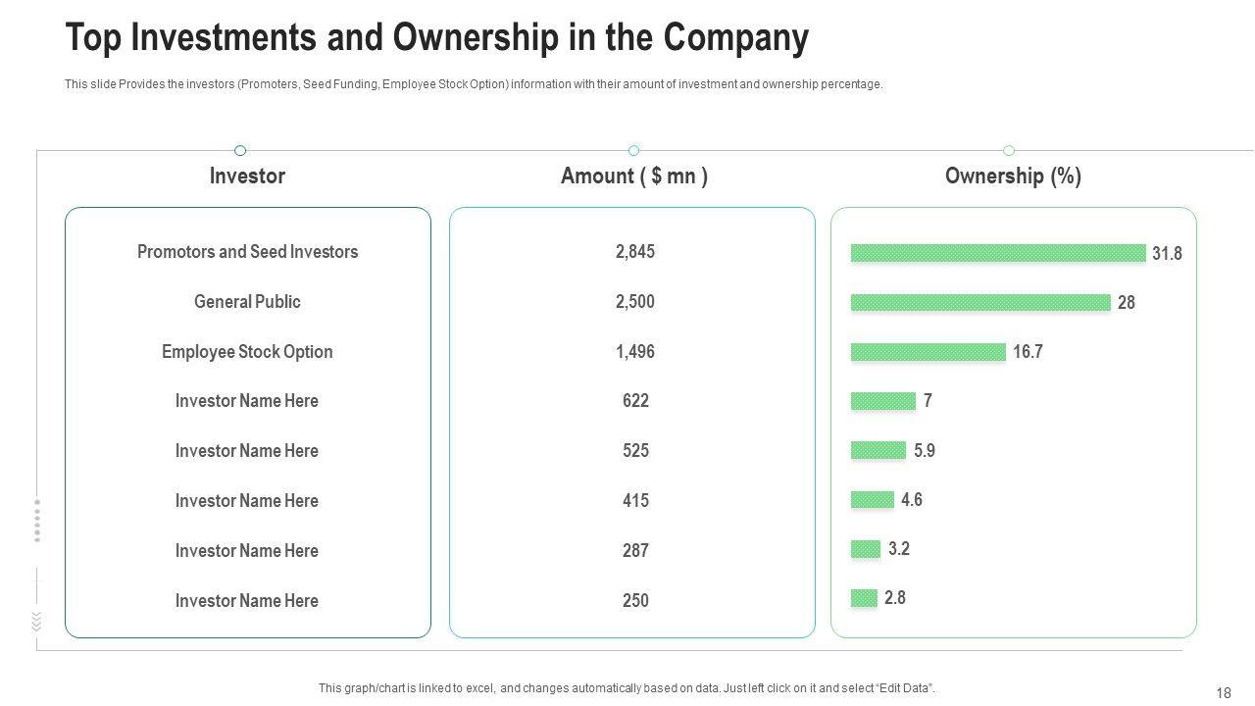The height and width of the screenshot is (706, 1255).
Task: Click the 16.7 Employee Stock Option bar
Action: (928, 352)
